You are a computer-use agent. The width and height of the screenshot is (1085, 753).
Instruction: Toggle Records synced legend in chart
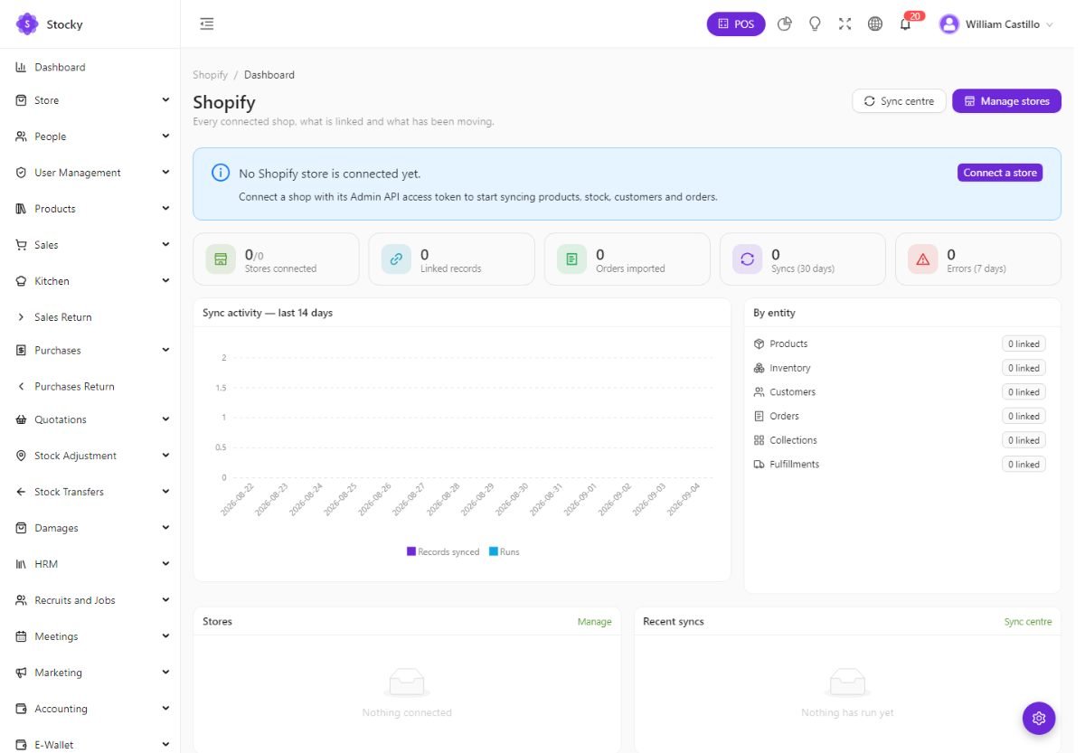(x=443, y=551)
